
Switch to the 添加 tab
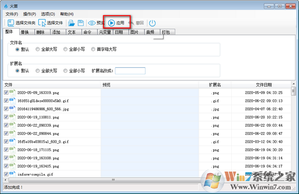click(58, 32)
